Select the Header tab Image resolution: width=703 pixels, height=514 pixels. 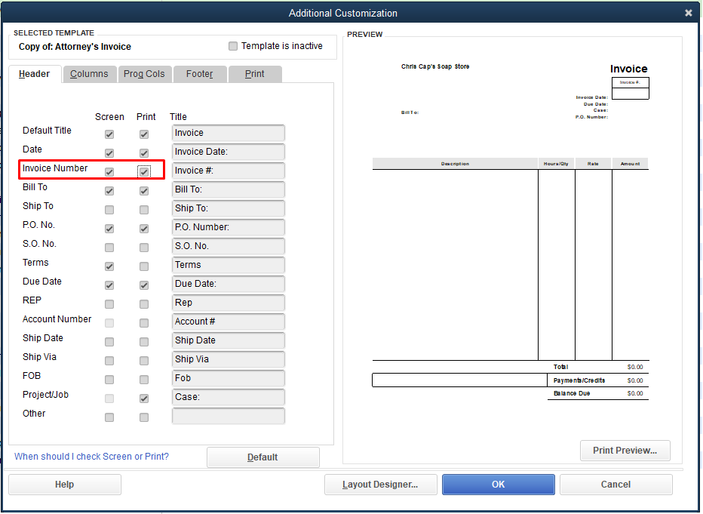pos(34,74)
